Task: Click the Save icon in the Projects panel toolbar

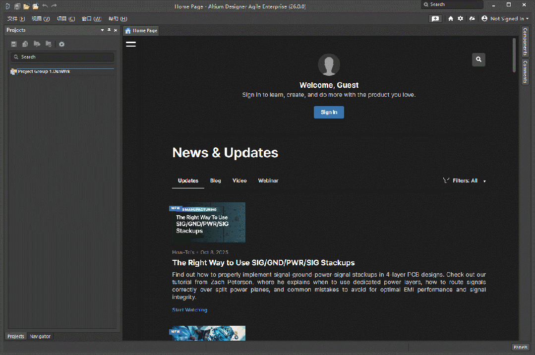Action: point(14,44)
